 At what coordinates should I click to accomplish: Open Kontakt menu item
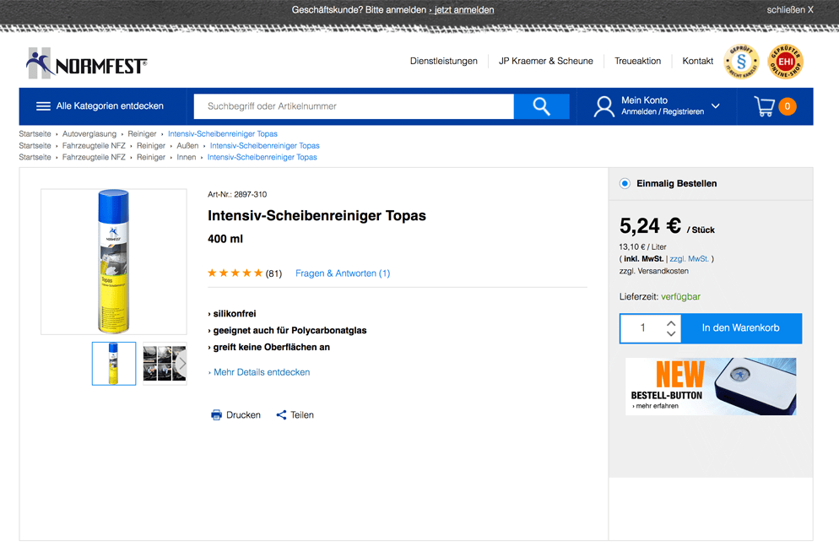(698, 61)
